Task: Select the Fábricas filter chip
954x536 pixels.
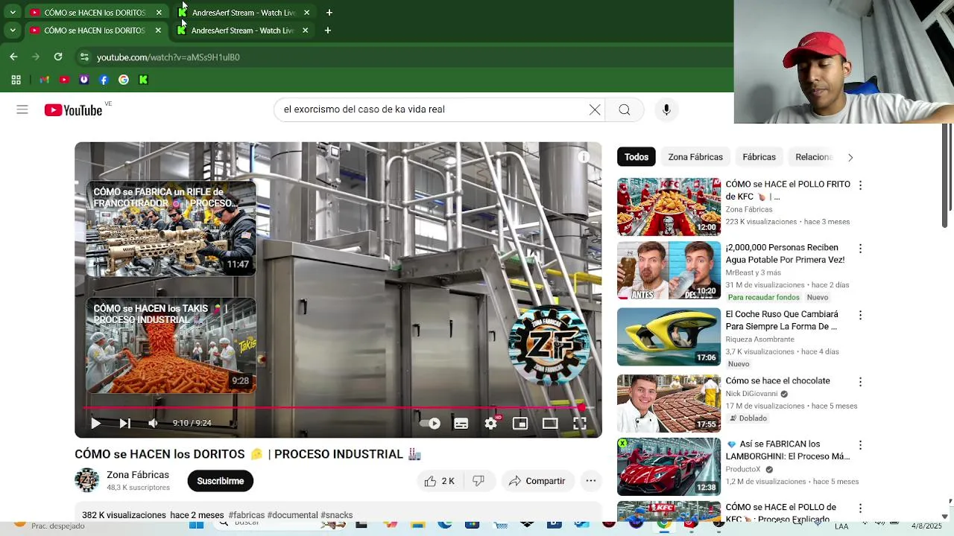Action: click(x=759, y=157)
